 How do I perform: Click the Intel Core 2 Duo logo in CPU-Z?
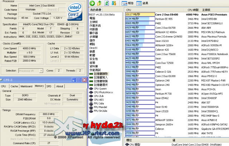(x=75, y=12)
